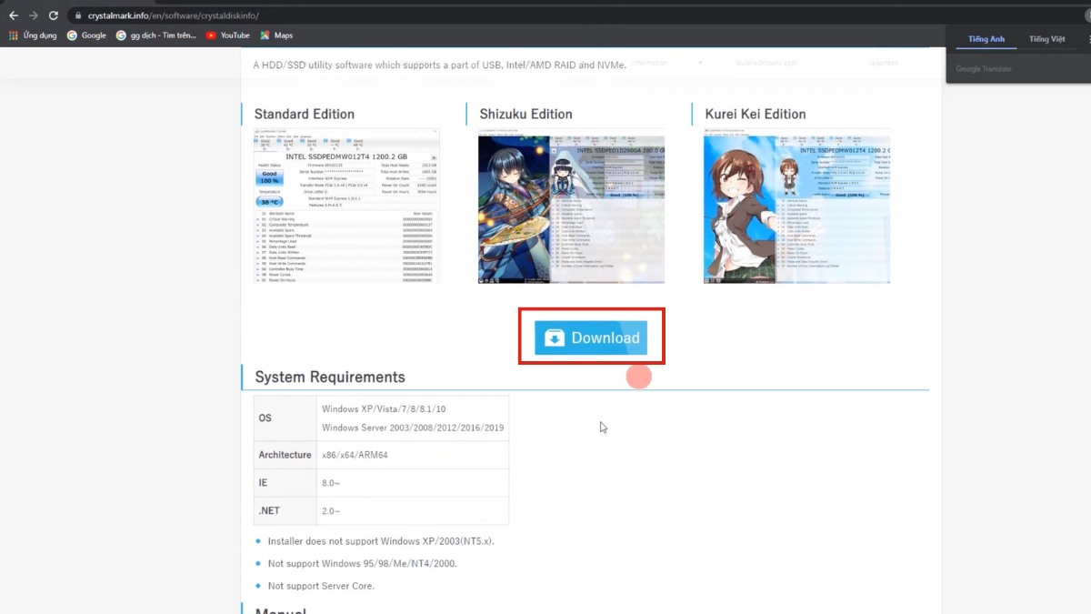Open the Google bookmark

(x=86, y=35)
